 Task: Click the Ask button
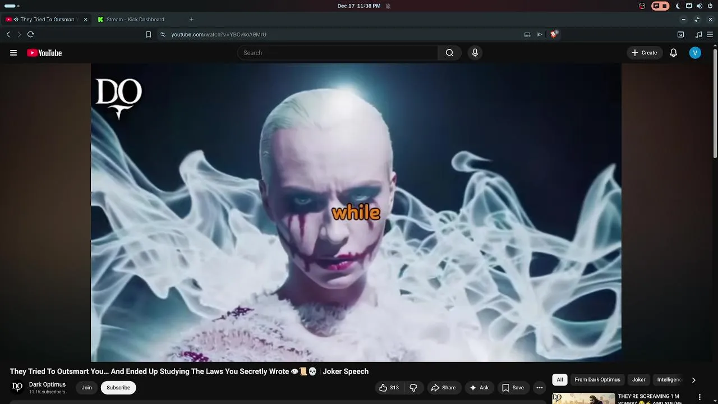click(x=479, y=388)
